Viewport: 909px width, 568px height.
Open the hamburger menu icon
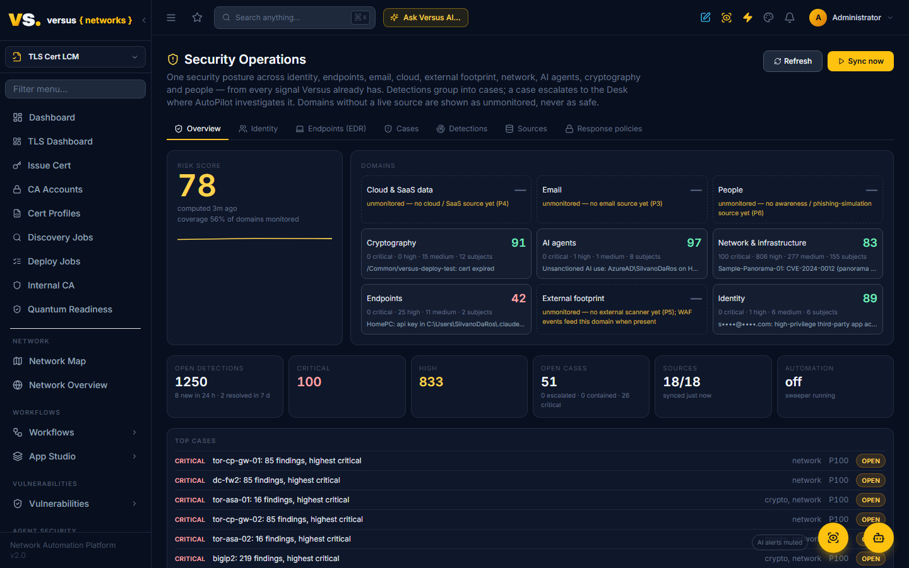(x=171, y=18)
